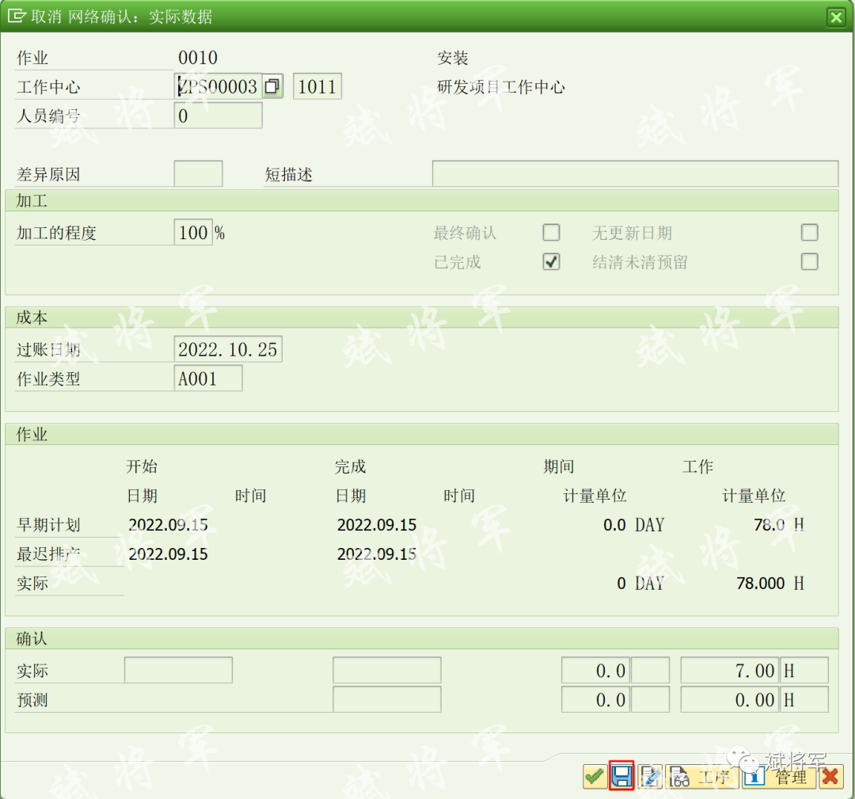855x799 pixels.
Task: Click the 实际 confirmation finish date field
Action: pyautogui.click(x=387, y=670)
